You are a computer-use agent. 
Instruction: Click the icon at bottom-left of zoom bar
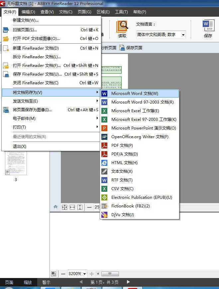coord(54,274)
